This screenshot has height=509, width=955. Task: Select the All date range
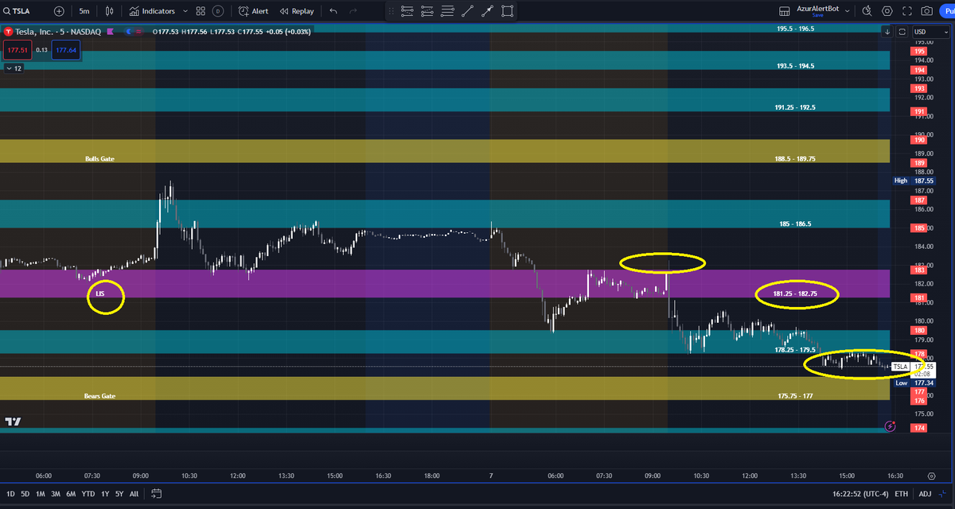pyautogui.click(x=134, y=494)
